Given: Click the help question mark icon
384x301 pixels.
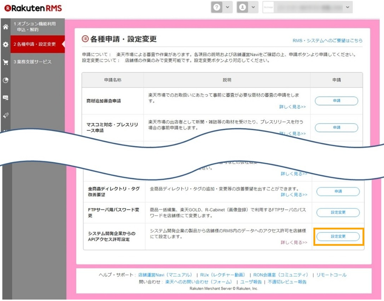Looking at the screenshot, I should coord(217,7).
